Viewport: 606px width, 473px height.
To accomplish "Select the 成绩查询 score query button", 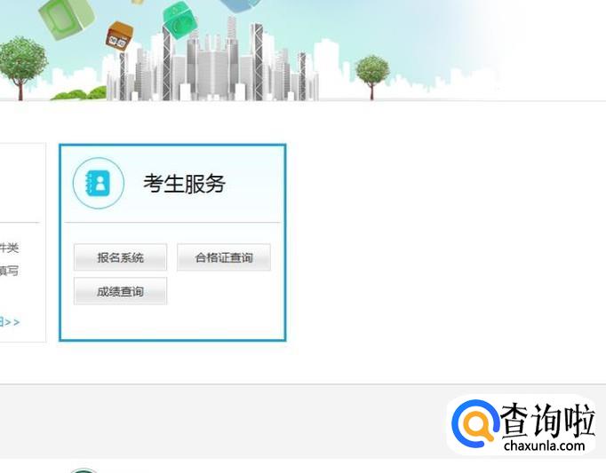I will [x=120, y=291].
